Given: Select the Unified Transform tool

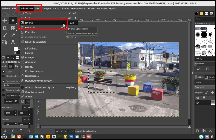Looking at the screenshot, I should pos(13,28).
